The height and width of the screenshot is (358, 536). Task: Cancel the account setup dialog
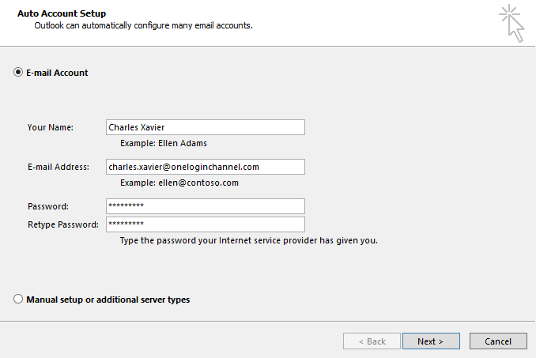(x=498, y=341)
